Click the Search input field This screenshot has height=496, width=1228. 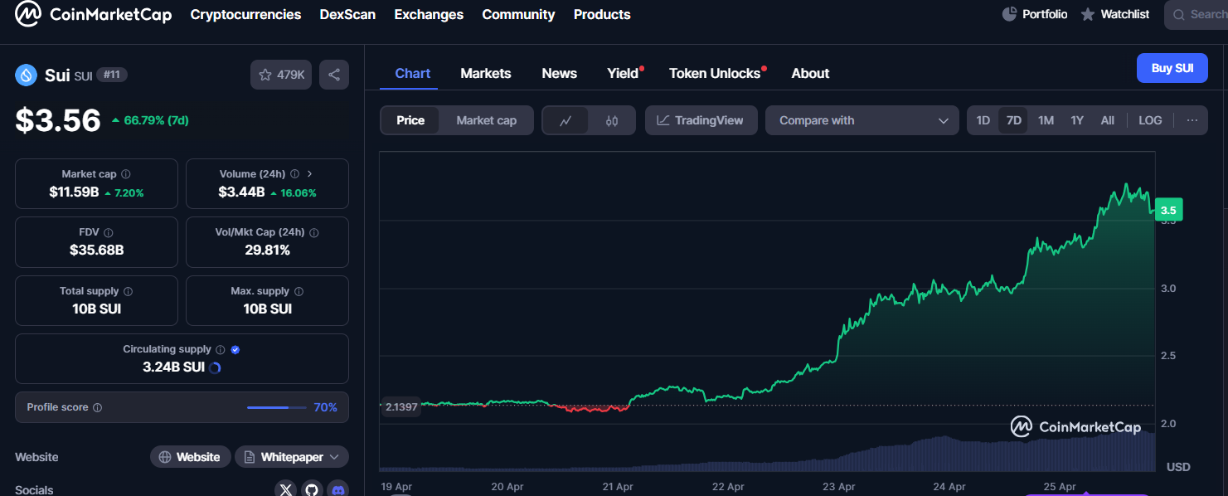click(1196, 14)
